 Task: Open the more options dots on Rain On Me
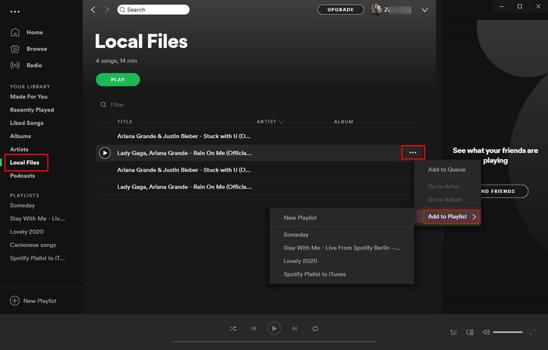click(413, 152)
